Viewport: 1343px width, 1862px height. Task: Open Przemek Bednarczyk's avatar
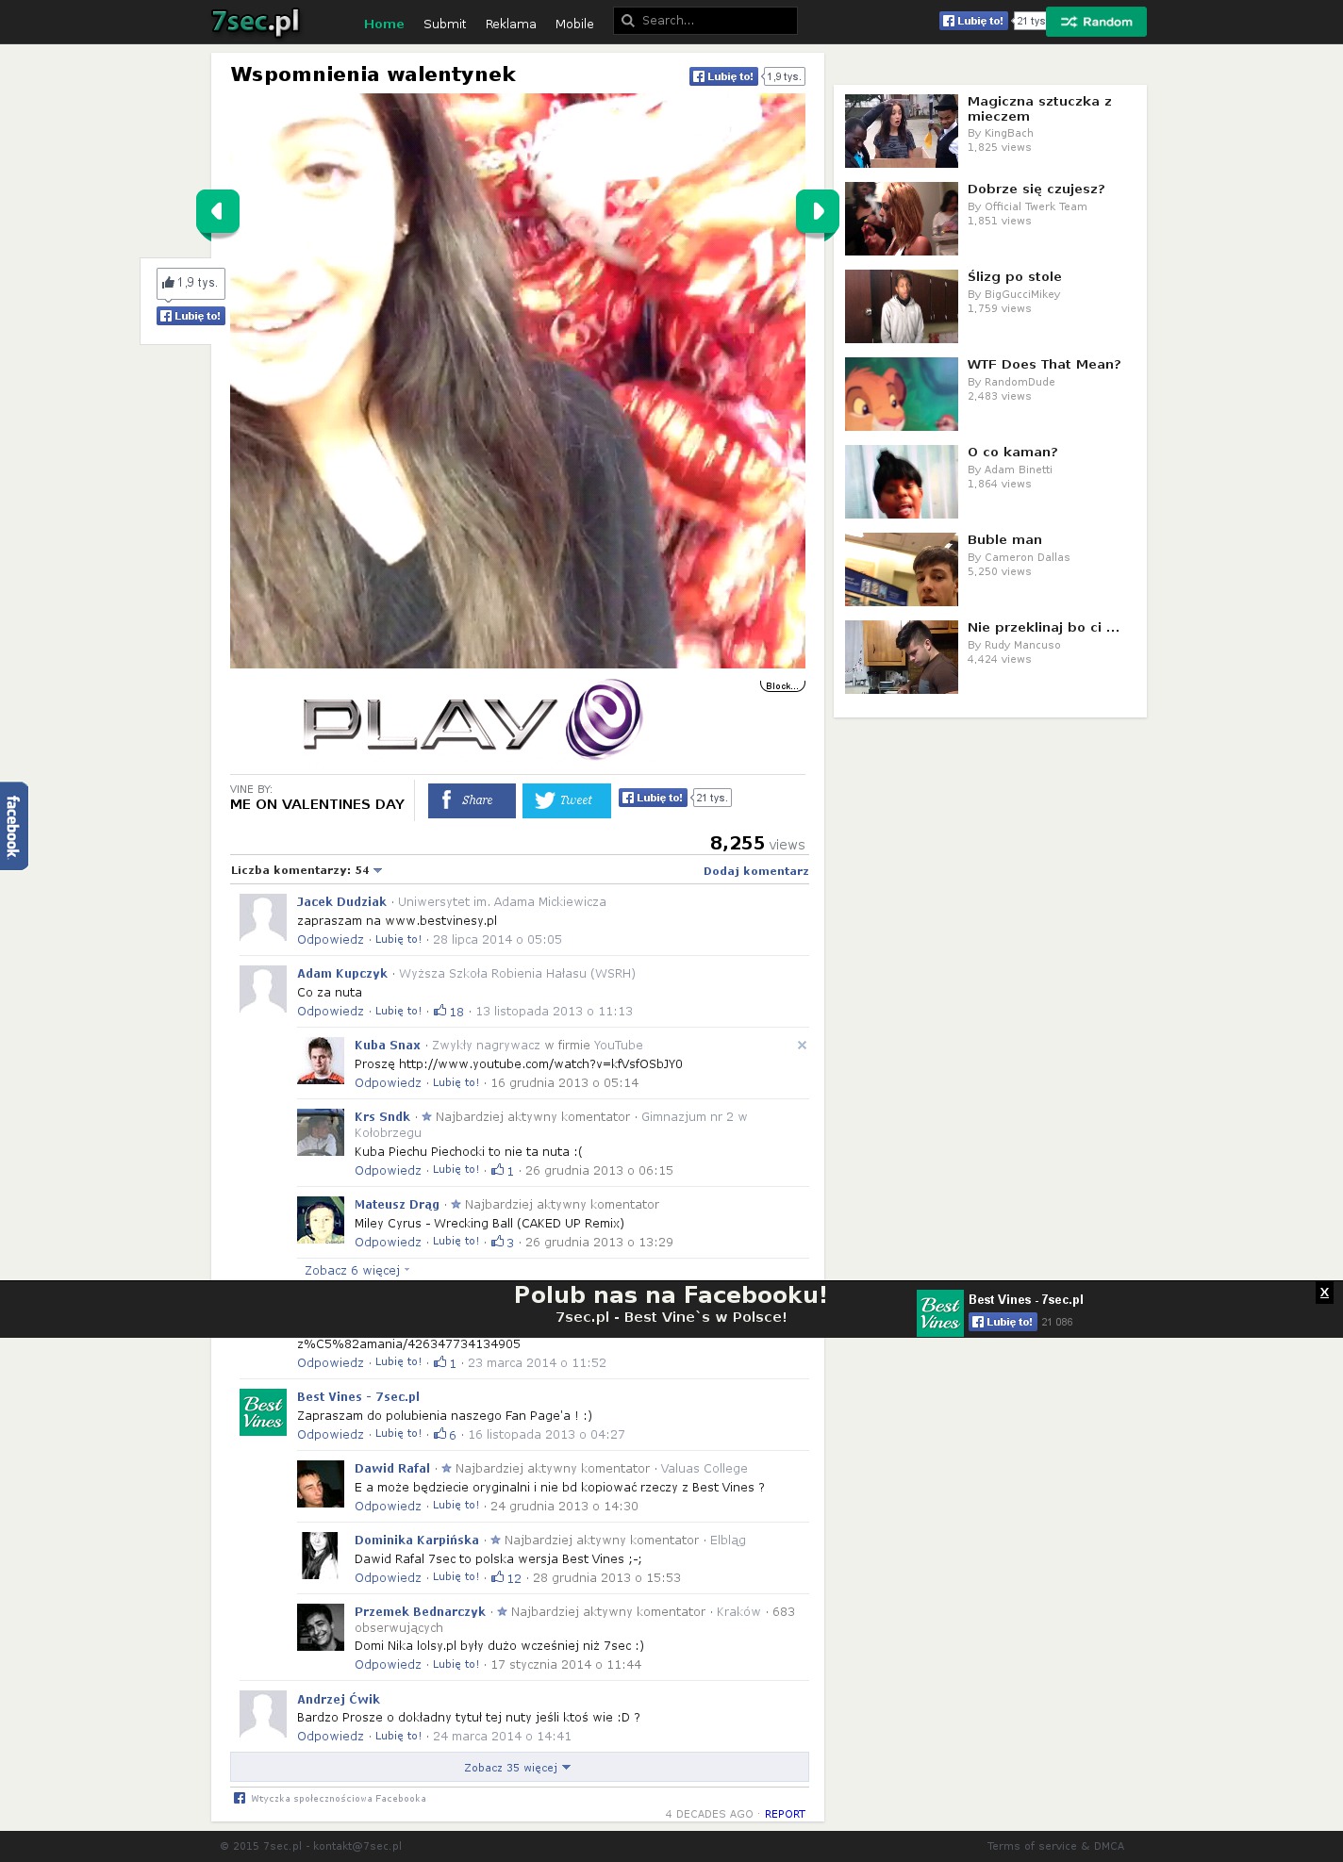[x=321, y=1627]
